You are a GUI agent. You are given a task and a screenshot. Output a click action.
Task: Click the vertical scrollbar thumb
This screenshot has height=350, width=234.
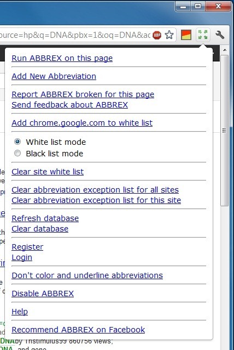(225, 131)
